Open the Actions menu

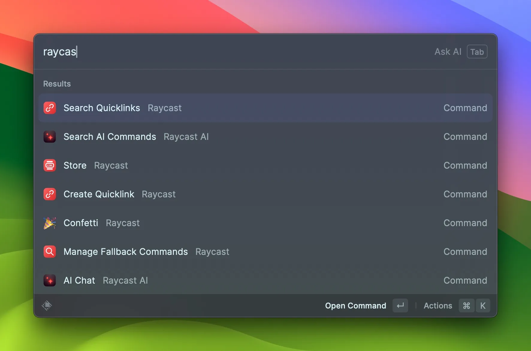tap(438, 305)
